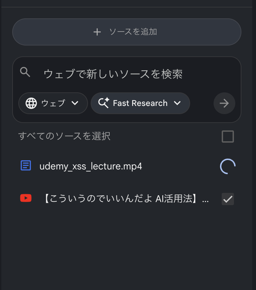Click the ソースを追加 button text
The height and width of the screenshot is (290, 256).
(133, 32)
